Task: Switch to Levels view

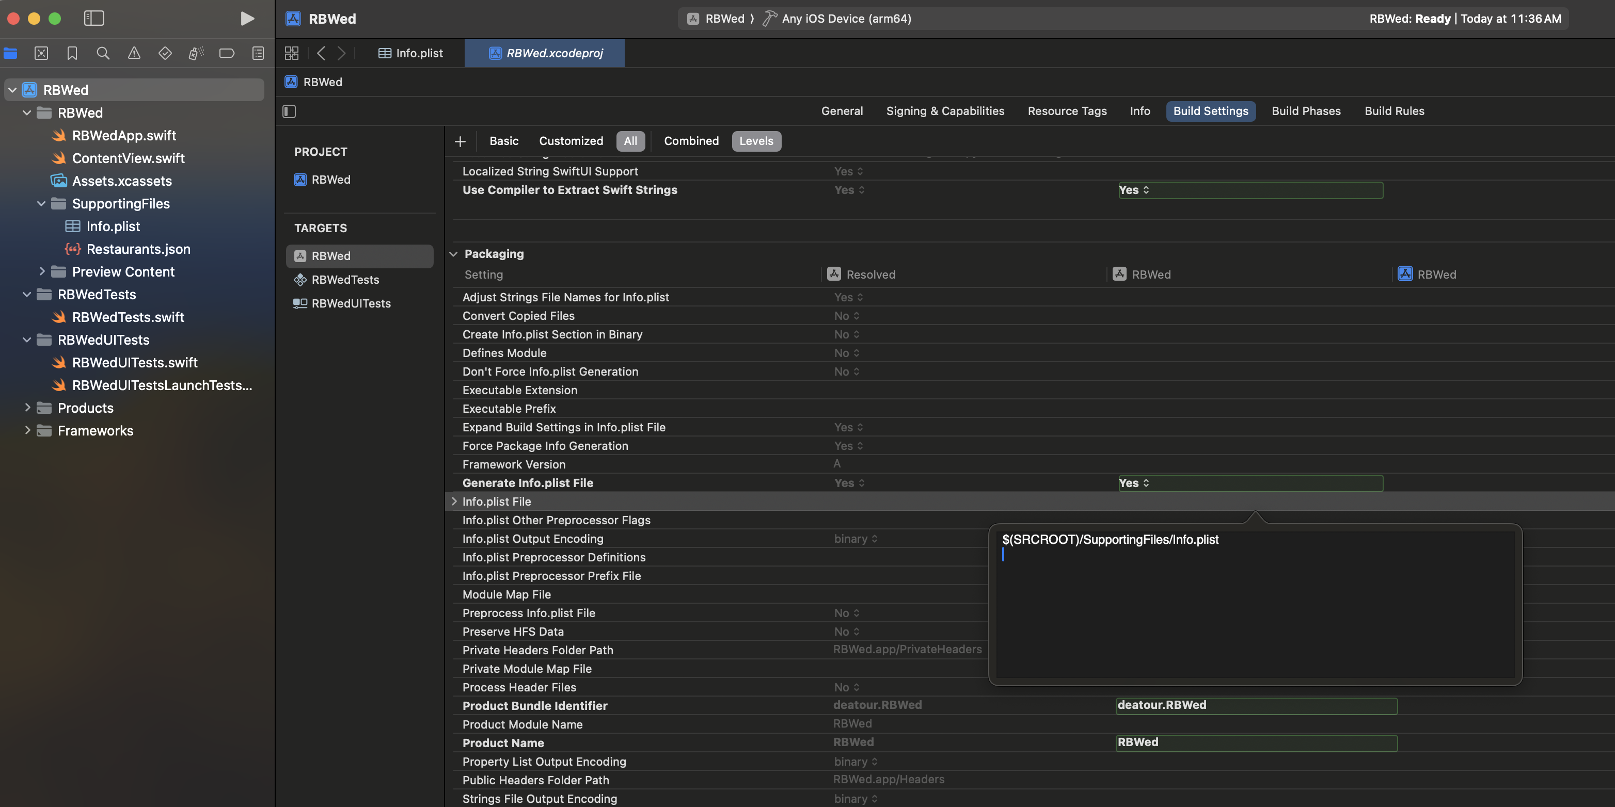Action: pyautogui.click(x=756, y=141)
